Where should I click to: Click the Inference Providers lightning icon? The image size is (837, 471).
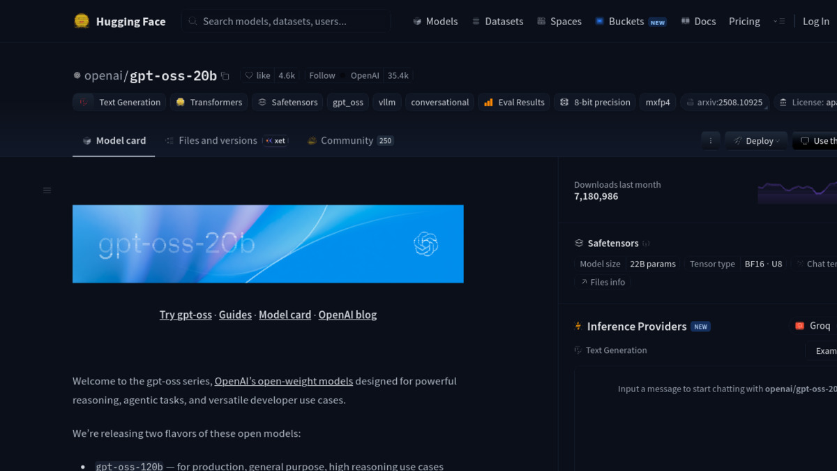pyautogui.click(x=578, y=327)
